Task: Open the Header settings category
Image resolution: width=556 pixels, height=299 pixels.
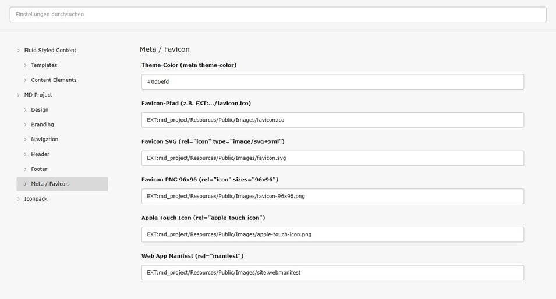Action: point(40,154)
